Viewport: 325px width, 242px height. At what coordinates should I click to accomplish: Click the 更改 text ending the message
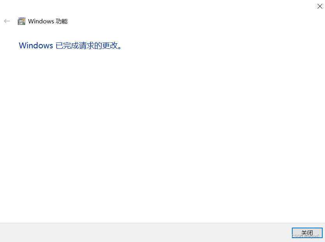pos(110,45)
